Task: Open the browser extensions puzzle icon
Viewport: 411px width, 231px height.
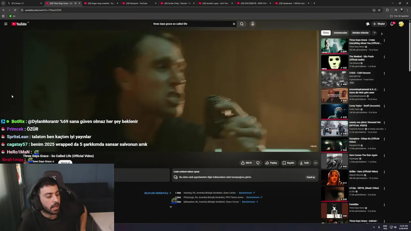Action: click(x=387, y=10)
